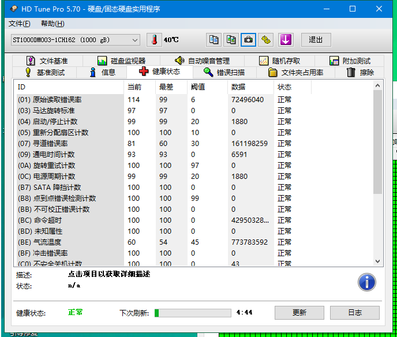Screen dimensions: 397x337
Task: Click the 阈值 column header
Action: click(x=207, y=87)
